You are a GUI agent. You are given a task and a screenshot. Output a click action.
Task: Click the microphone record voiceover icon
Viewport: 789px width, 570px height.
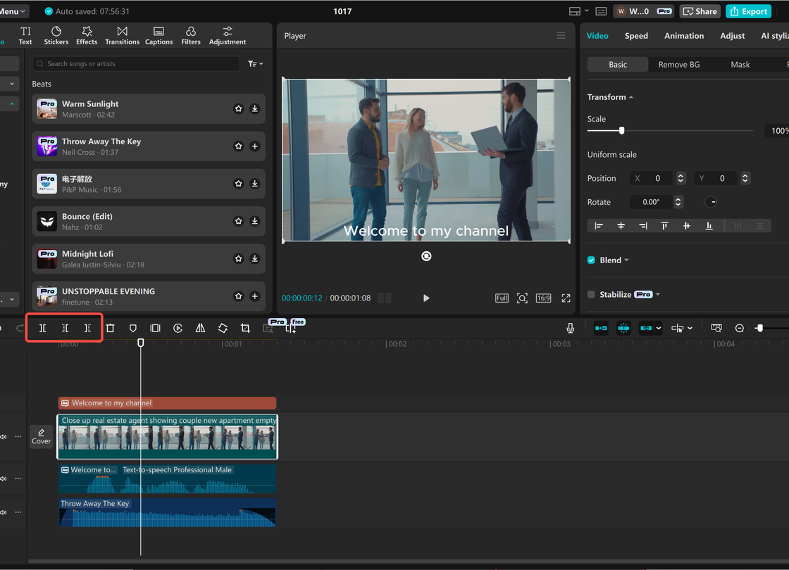point(570,328)
